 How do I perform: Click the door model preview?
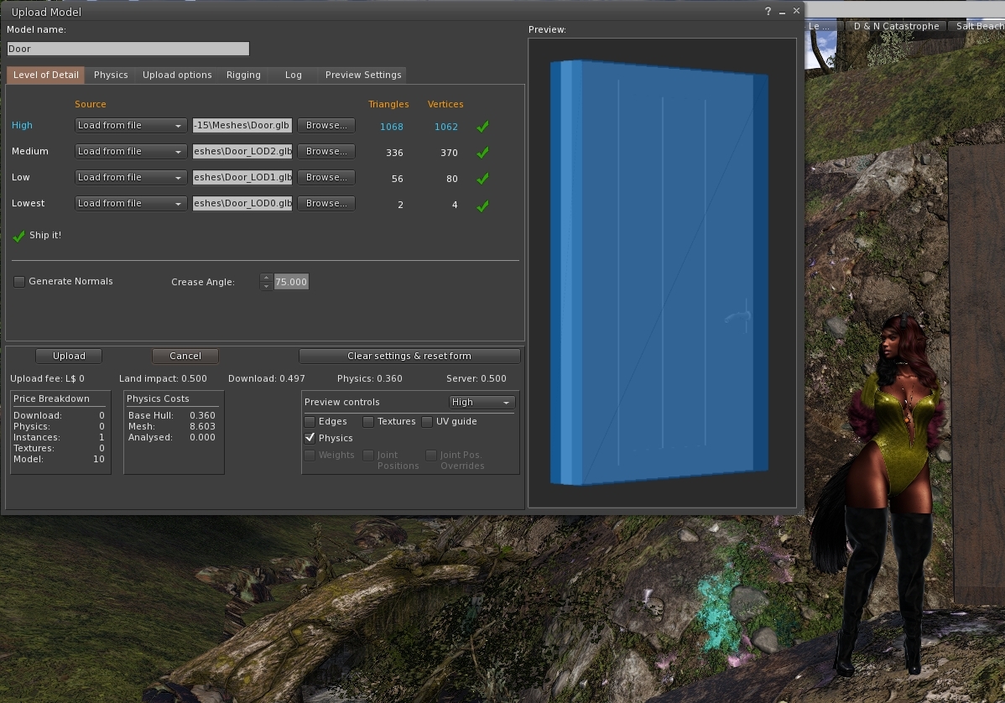pos(660,273)
